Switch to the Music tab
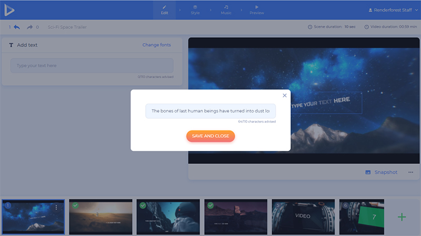The height and width of the screenshot is (236, 421). (x=226, y=10)
